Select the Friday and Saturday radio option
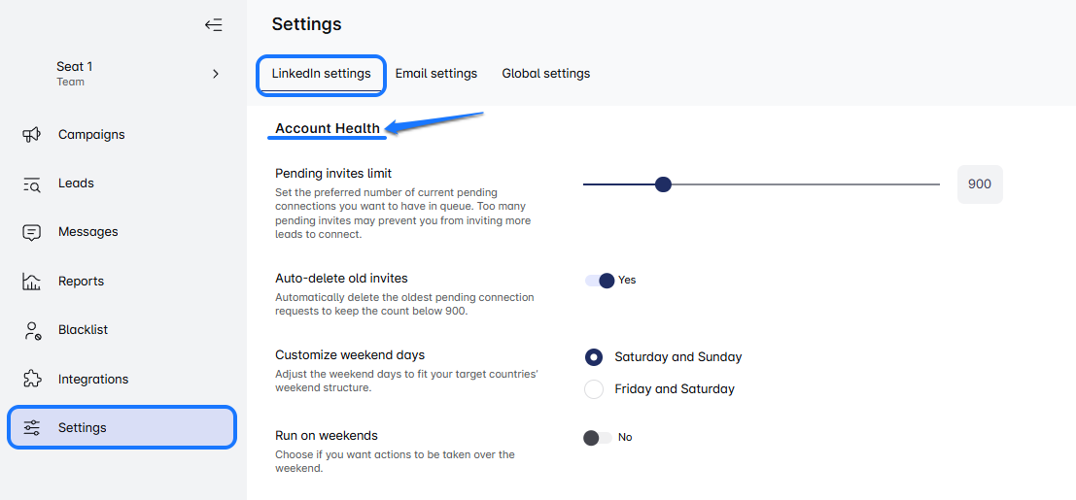 pos(594,389)
